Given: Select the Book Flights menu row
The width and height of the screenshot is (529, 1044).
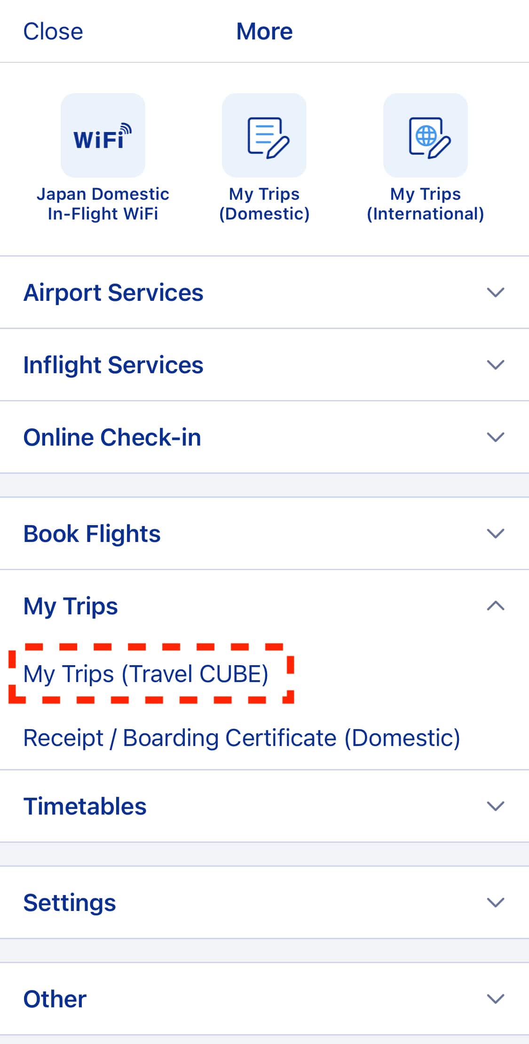Looking at the screenshot, I should 264,534.
